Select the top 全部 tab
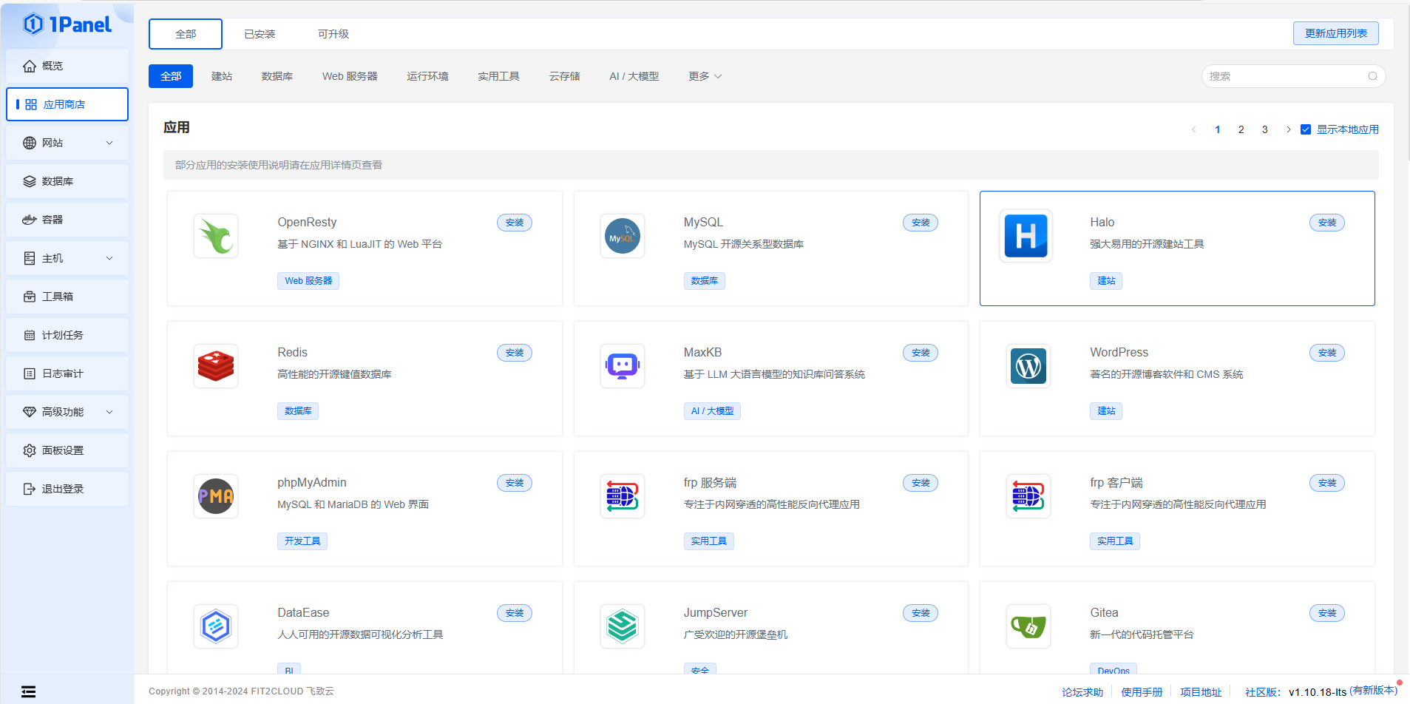 pyautogui.click(x=186, y=34)
